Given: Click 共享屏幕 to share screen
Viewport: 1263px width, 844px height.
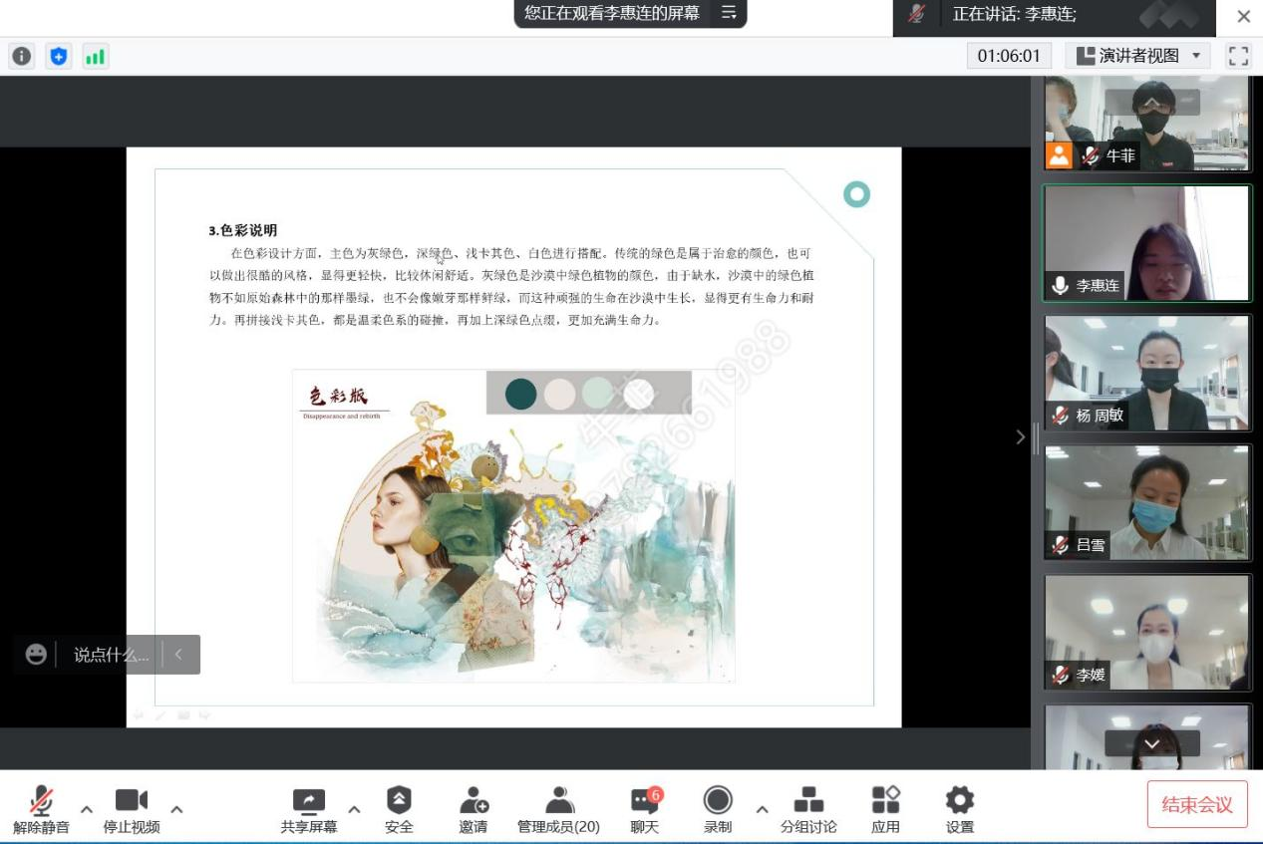Looking at the screenshot, I should tap(309, 809).
